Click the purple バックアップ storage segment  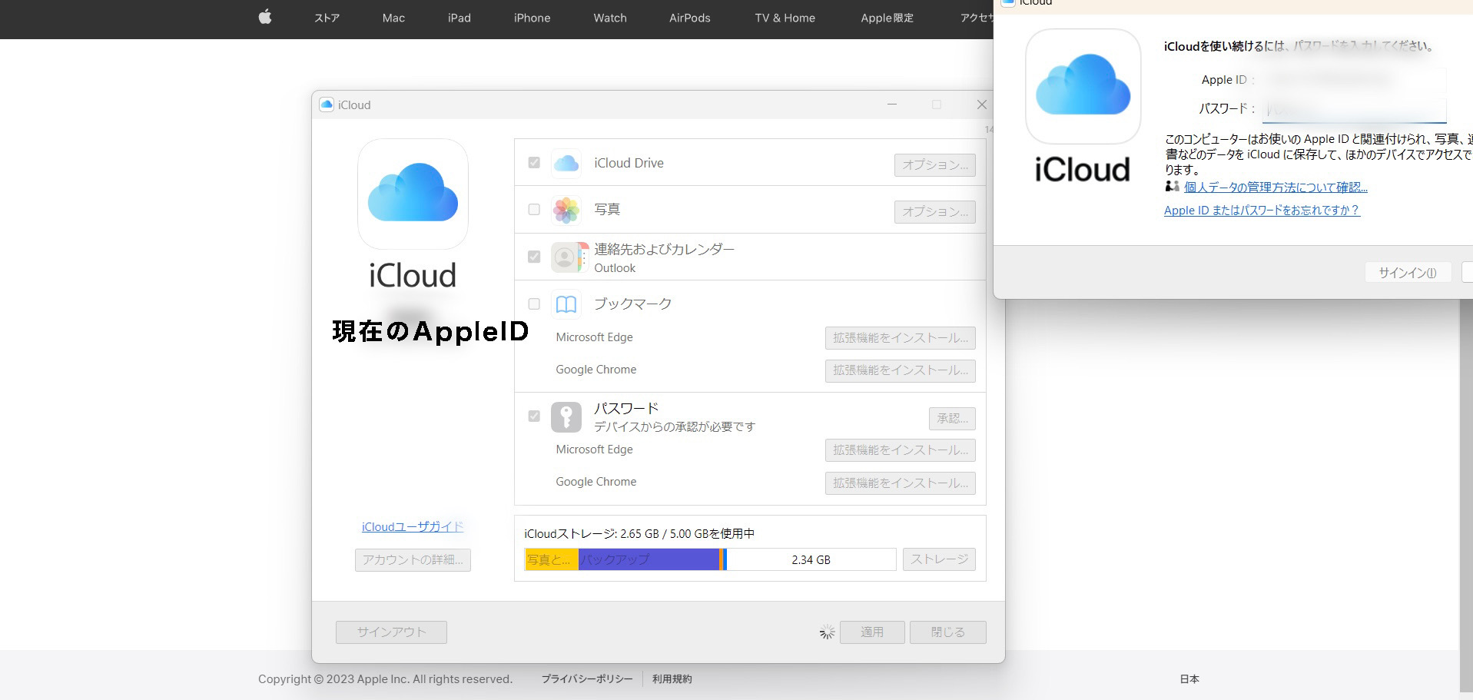coord(649,559)
